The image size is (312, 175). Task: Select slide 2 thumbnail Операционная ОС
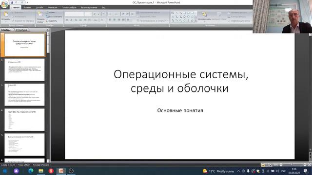[25, 70]
